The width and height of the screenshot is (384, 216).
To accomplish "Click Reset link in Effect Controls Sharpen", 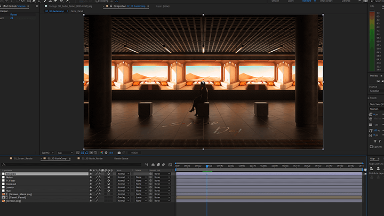I will click(x=13, y=15).
